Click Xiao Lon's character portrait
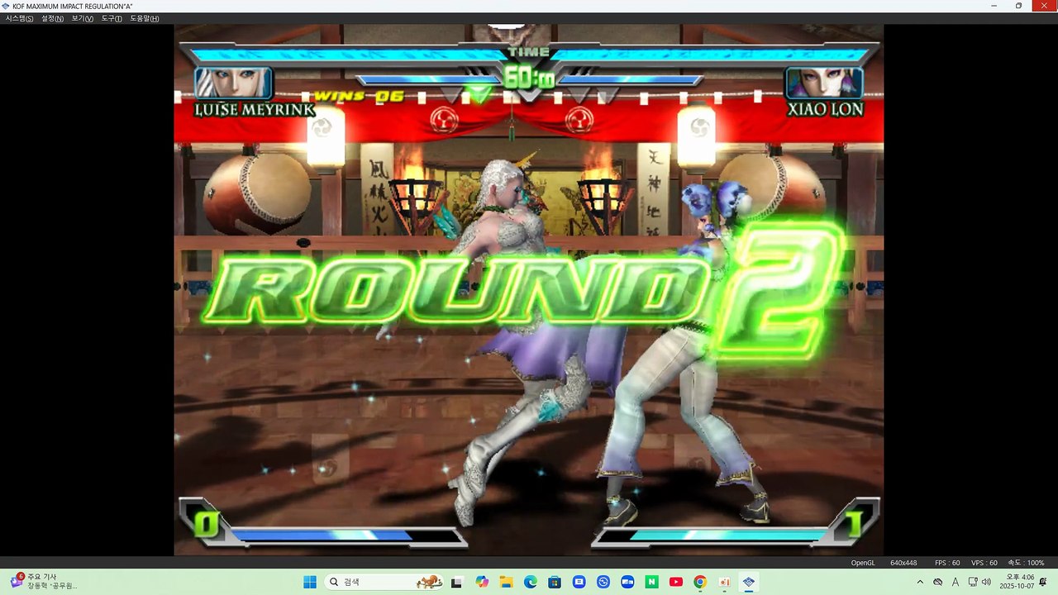Screen dimensions: 1058x595 coord(824,83)
